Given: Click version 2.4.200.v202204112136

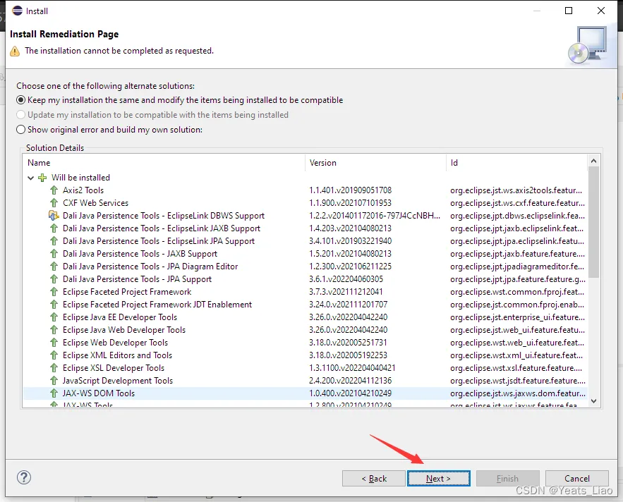Looking at the screenshot, I should tap(351, 381).
